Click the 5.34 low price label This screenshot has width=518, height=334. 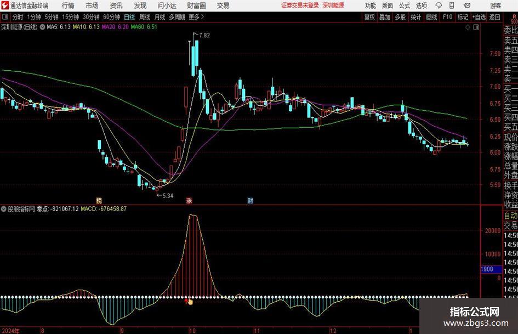click(168, 196)
